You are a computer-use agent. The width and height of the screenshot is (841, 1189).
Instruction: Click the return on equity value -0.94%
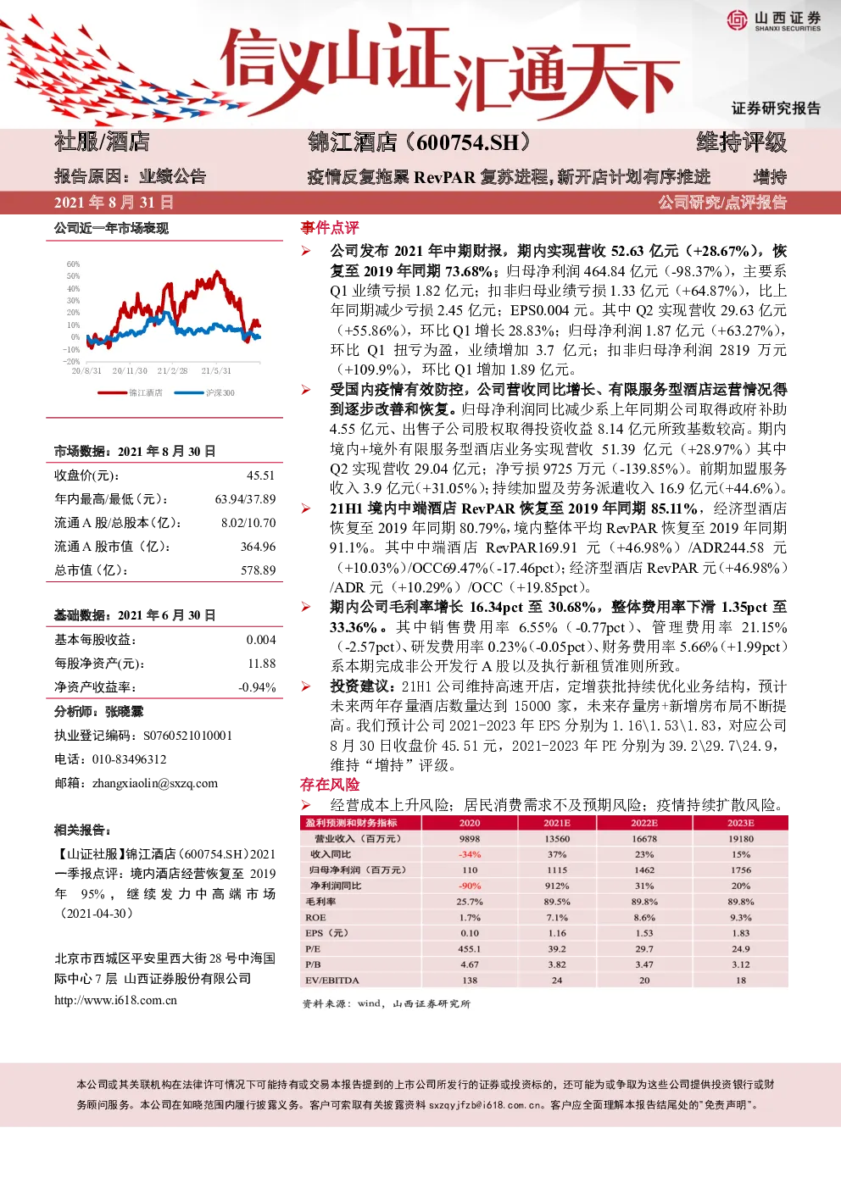[257, 687]
